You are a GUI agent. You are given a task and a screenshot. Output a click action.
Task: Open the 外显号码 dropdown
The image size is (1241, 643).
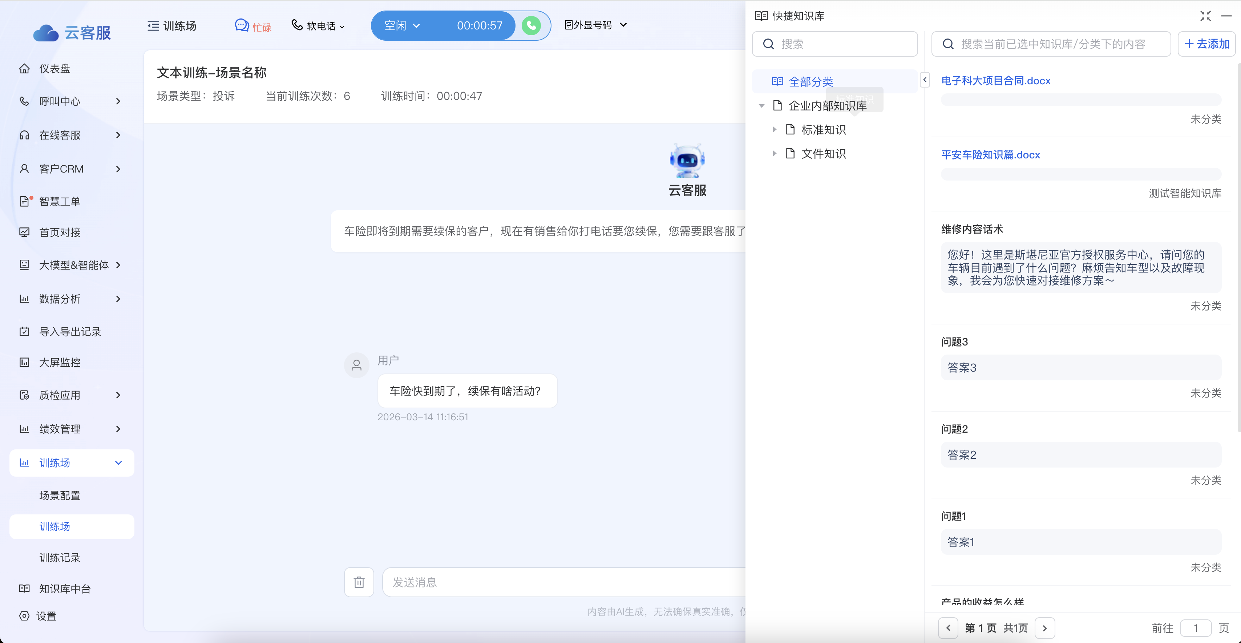pos(595,25)
